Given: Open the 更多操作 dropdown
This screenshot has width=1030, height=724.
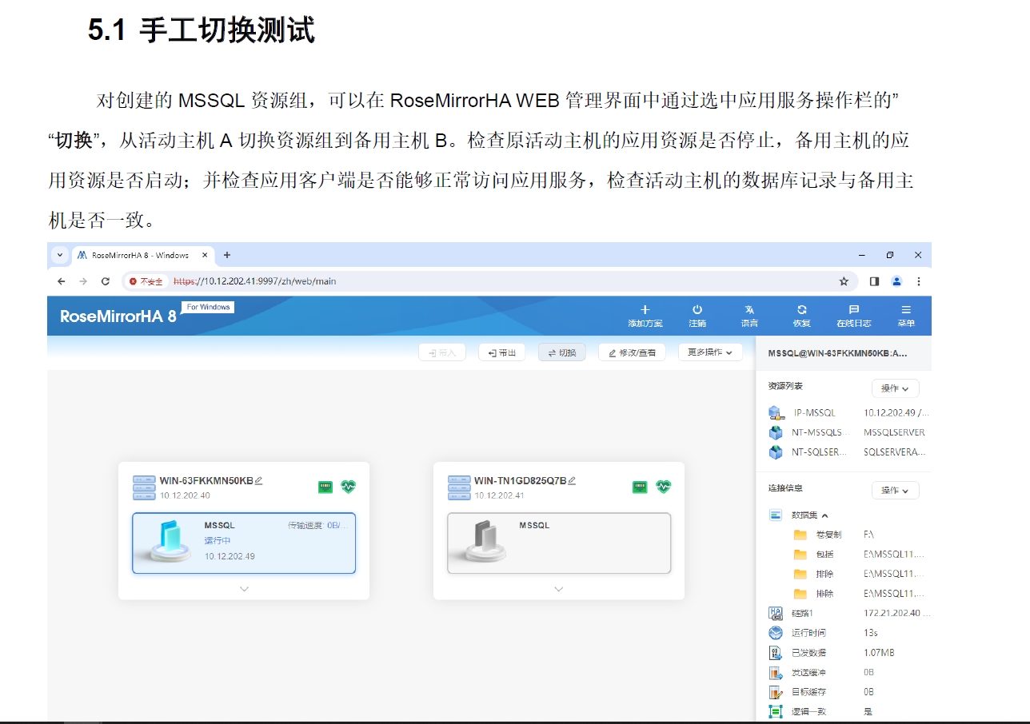Looking at the screenshot, I should [x=710, y=352].
